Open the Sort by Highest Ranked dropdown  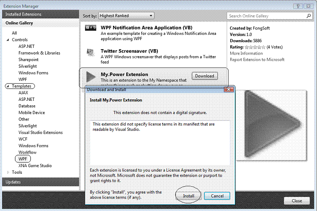pyautogui.click(x=126, y=16)
